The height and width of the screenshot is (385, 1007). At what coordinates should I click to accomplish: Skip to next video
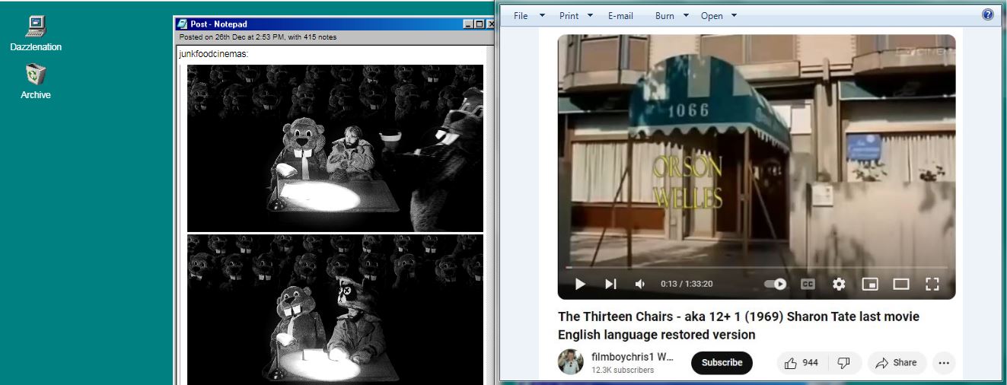(610, 284)
